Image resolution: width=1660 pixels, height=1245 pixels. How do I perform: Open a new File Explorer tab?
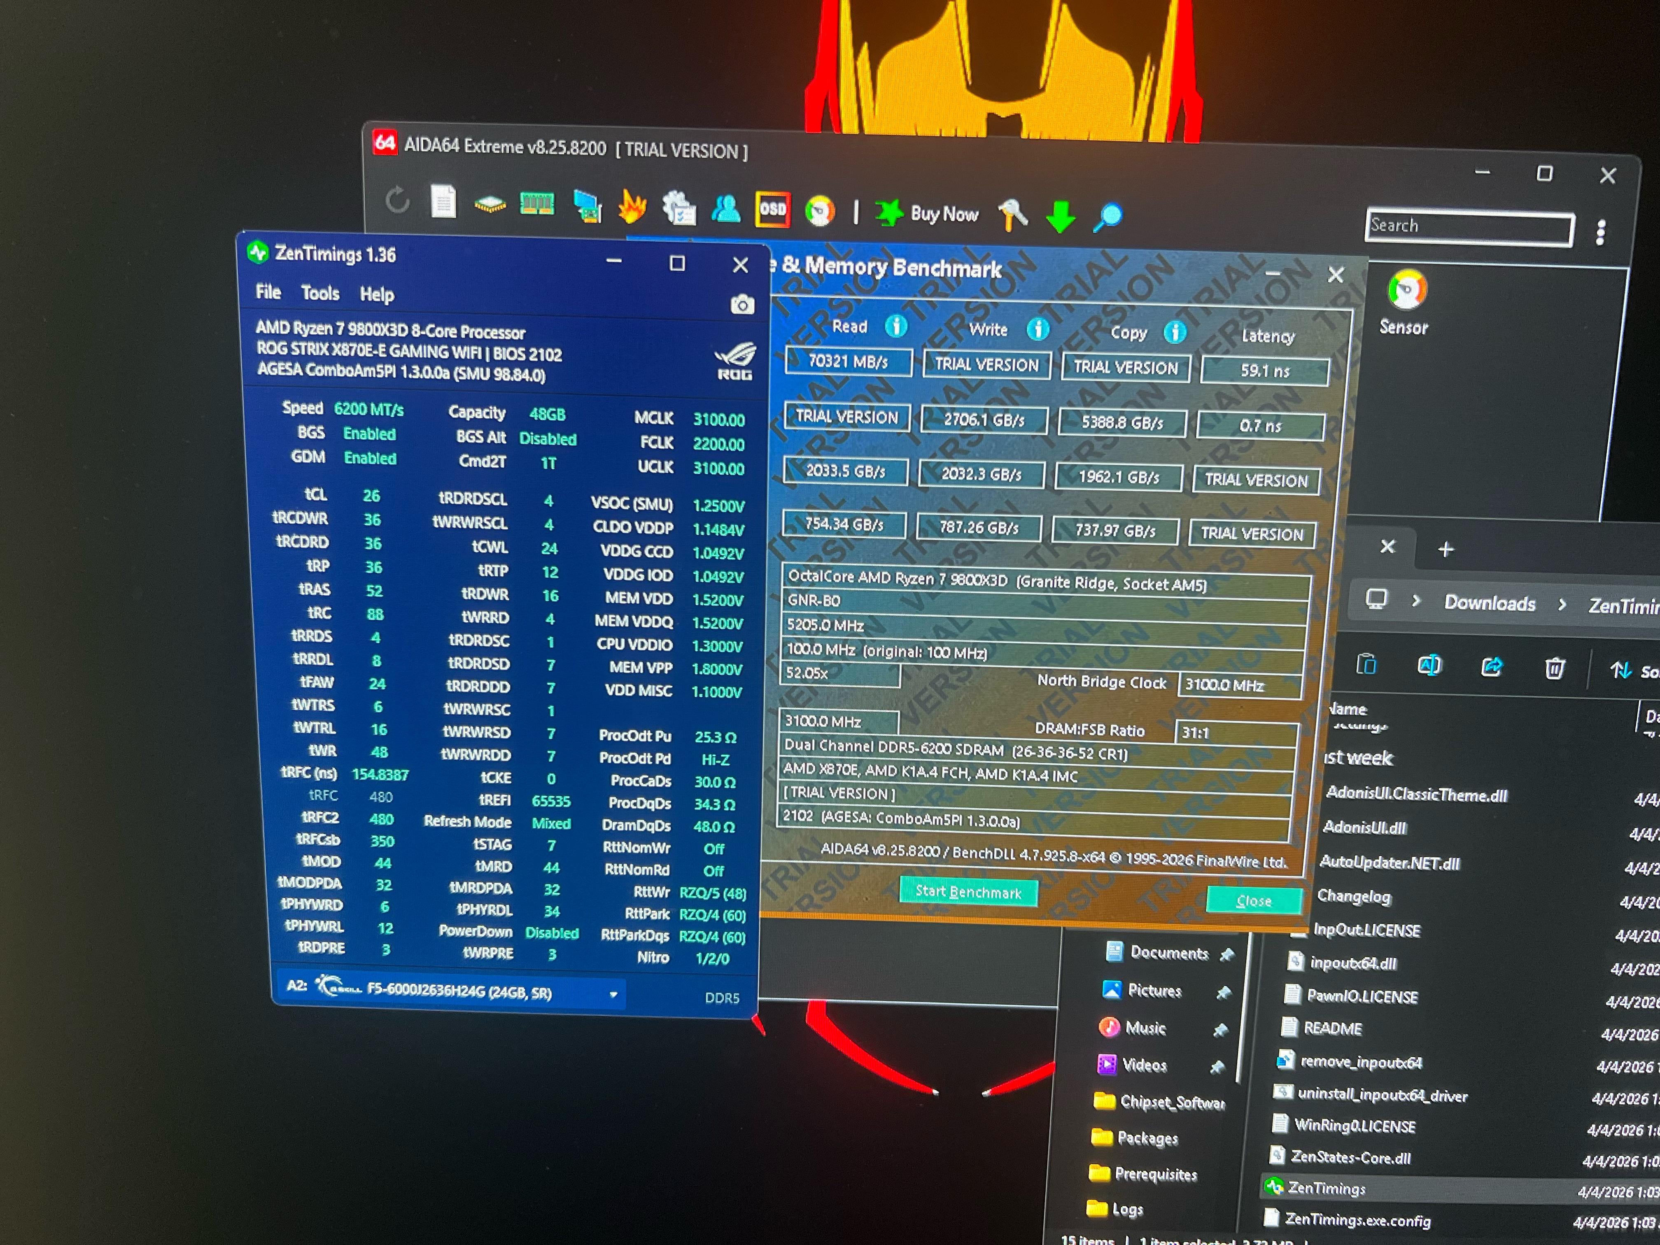click(1446, 549)
